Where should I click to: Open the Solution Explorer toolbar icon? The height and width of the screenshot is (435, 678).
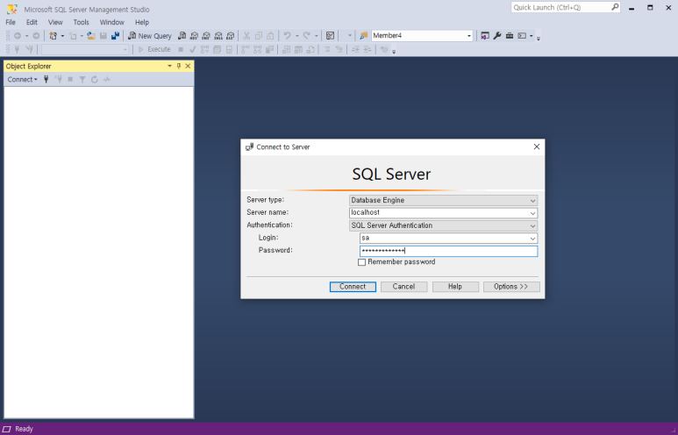pos(485,36)
